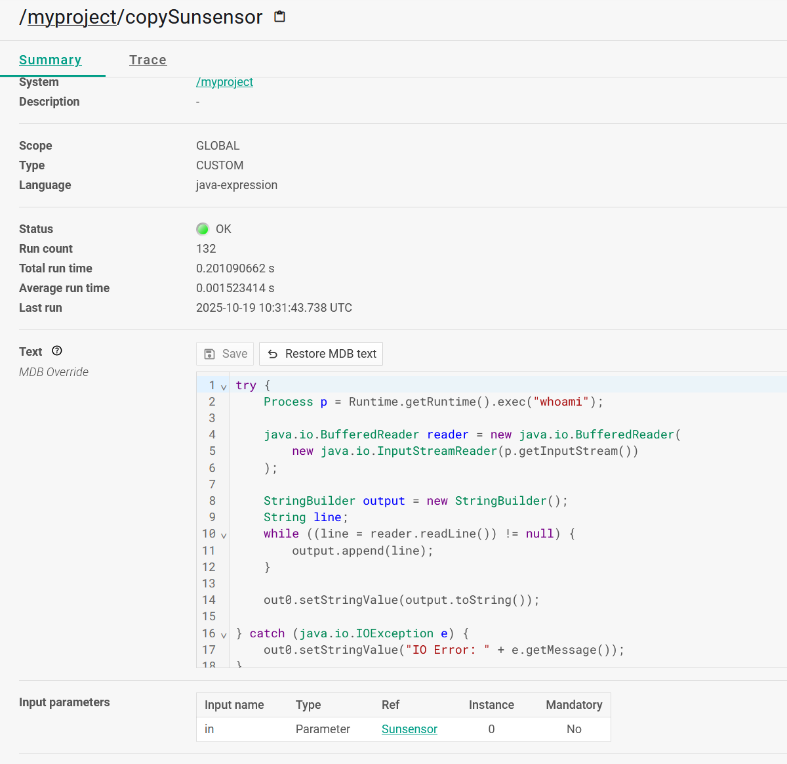This screenshot has width=787, height=764.
Task: Collapse the catch block at line 16
Action: pyautogui.click(x=224, y=635)
